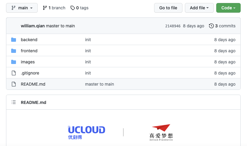Click the frontend folder icon
Viewport: 247px width, 146px height.
[13, 51]
